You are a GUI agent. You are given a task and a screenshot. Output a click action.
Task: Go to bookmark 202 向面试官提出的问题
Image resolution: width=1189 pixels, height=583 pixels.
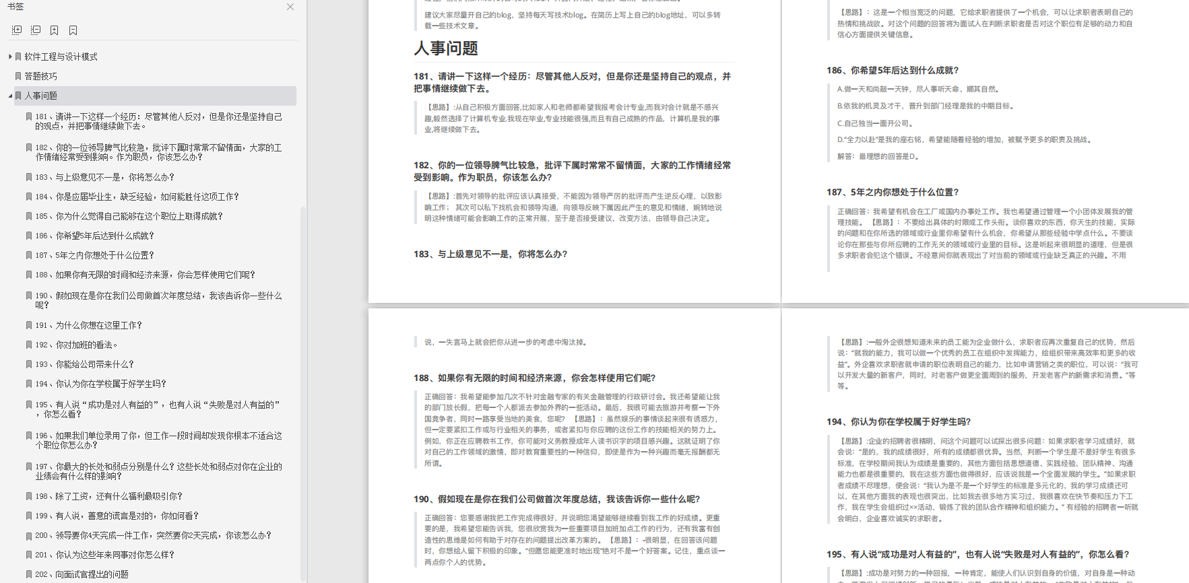pos(82,574)
